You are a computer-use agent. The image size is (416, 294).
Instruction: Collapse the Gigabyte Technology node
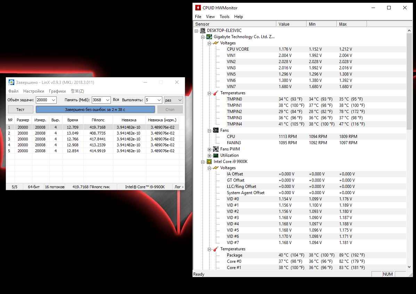tap(203, 37)
